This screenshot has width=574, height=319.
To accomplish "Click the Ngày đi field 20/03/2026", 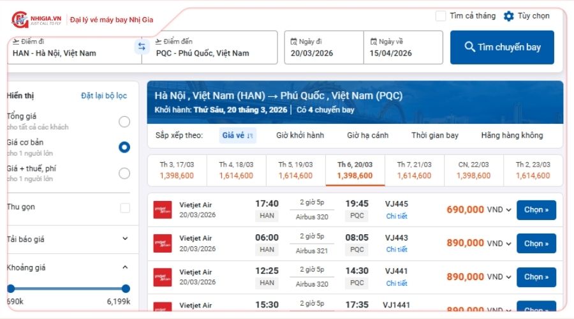I will pos(324,48).
